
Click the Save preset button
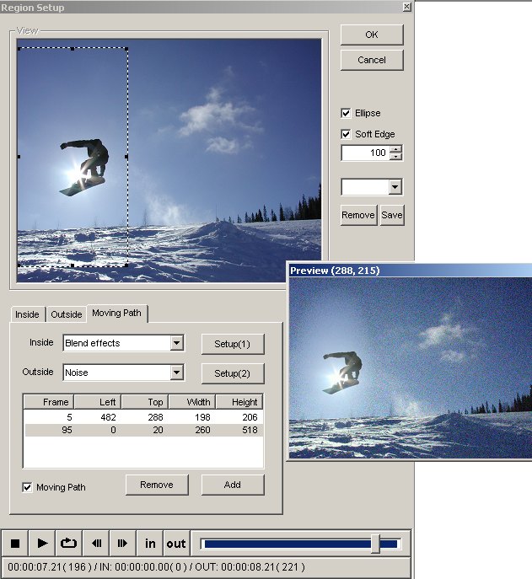(x=391, y=215)
